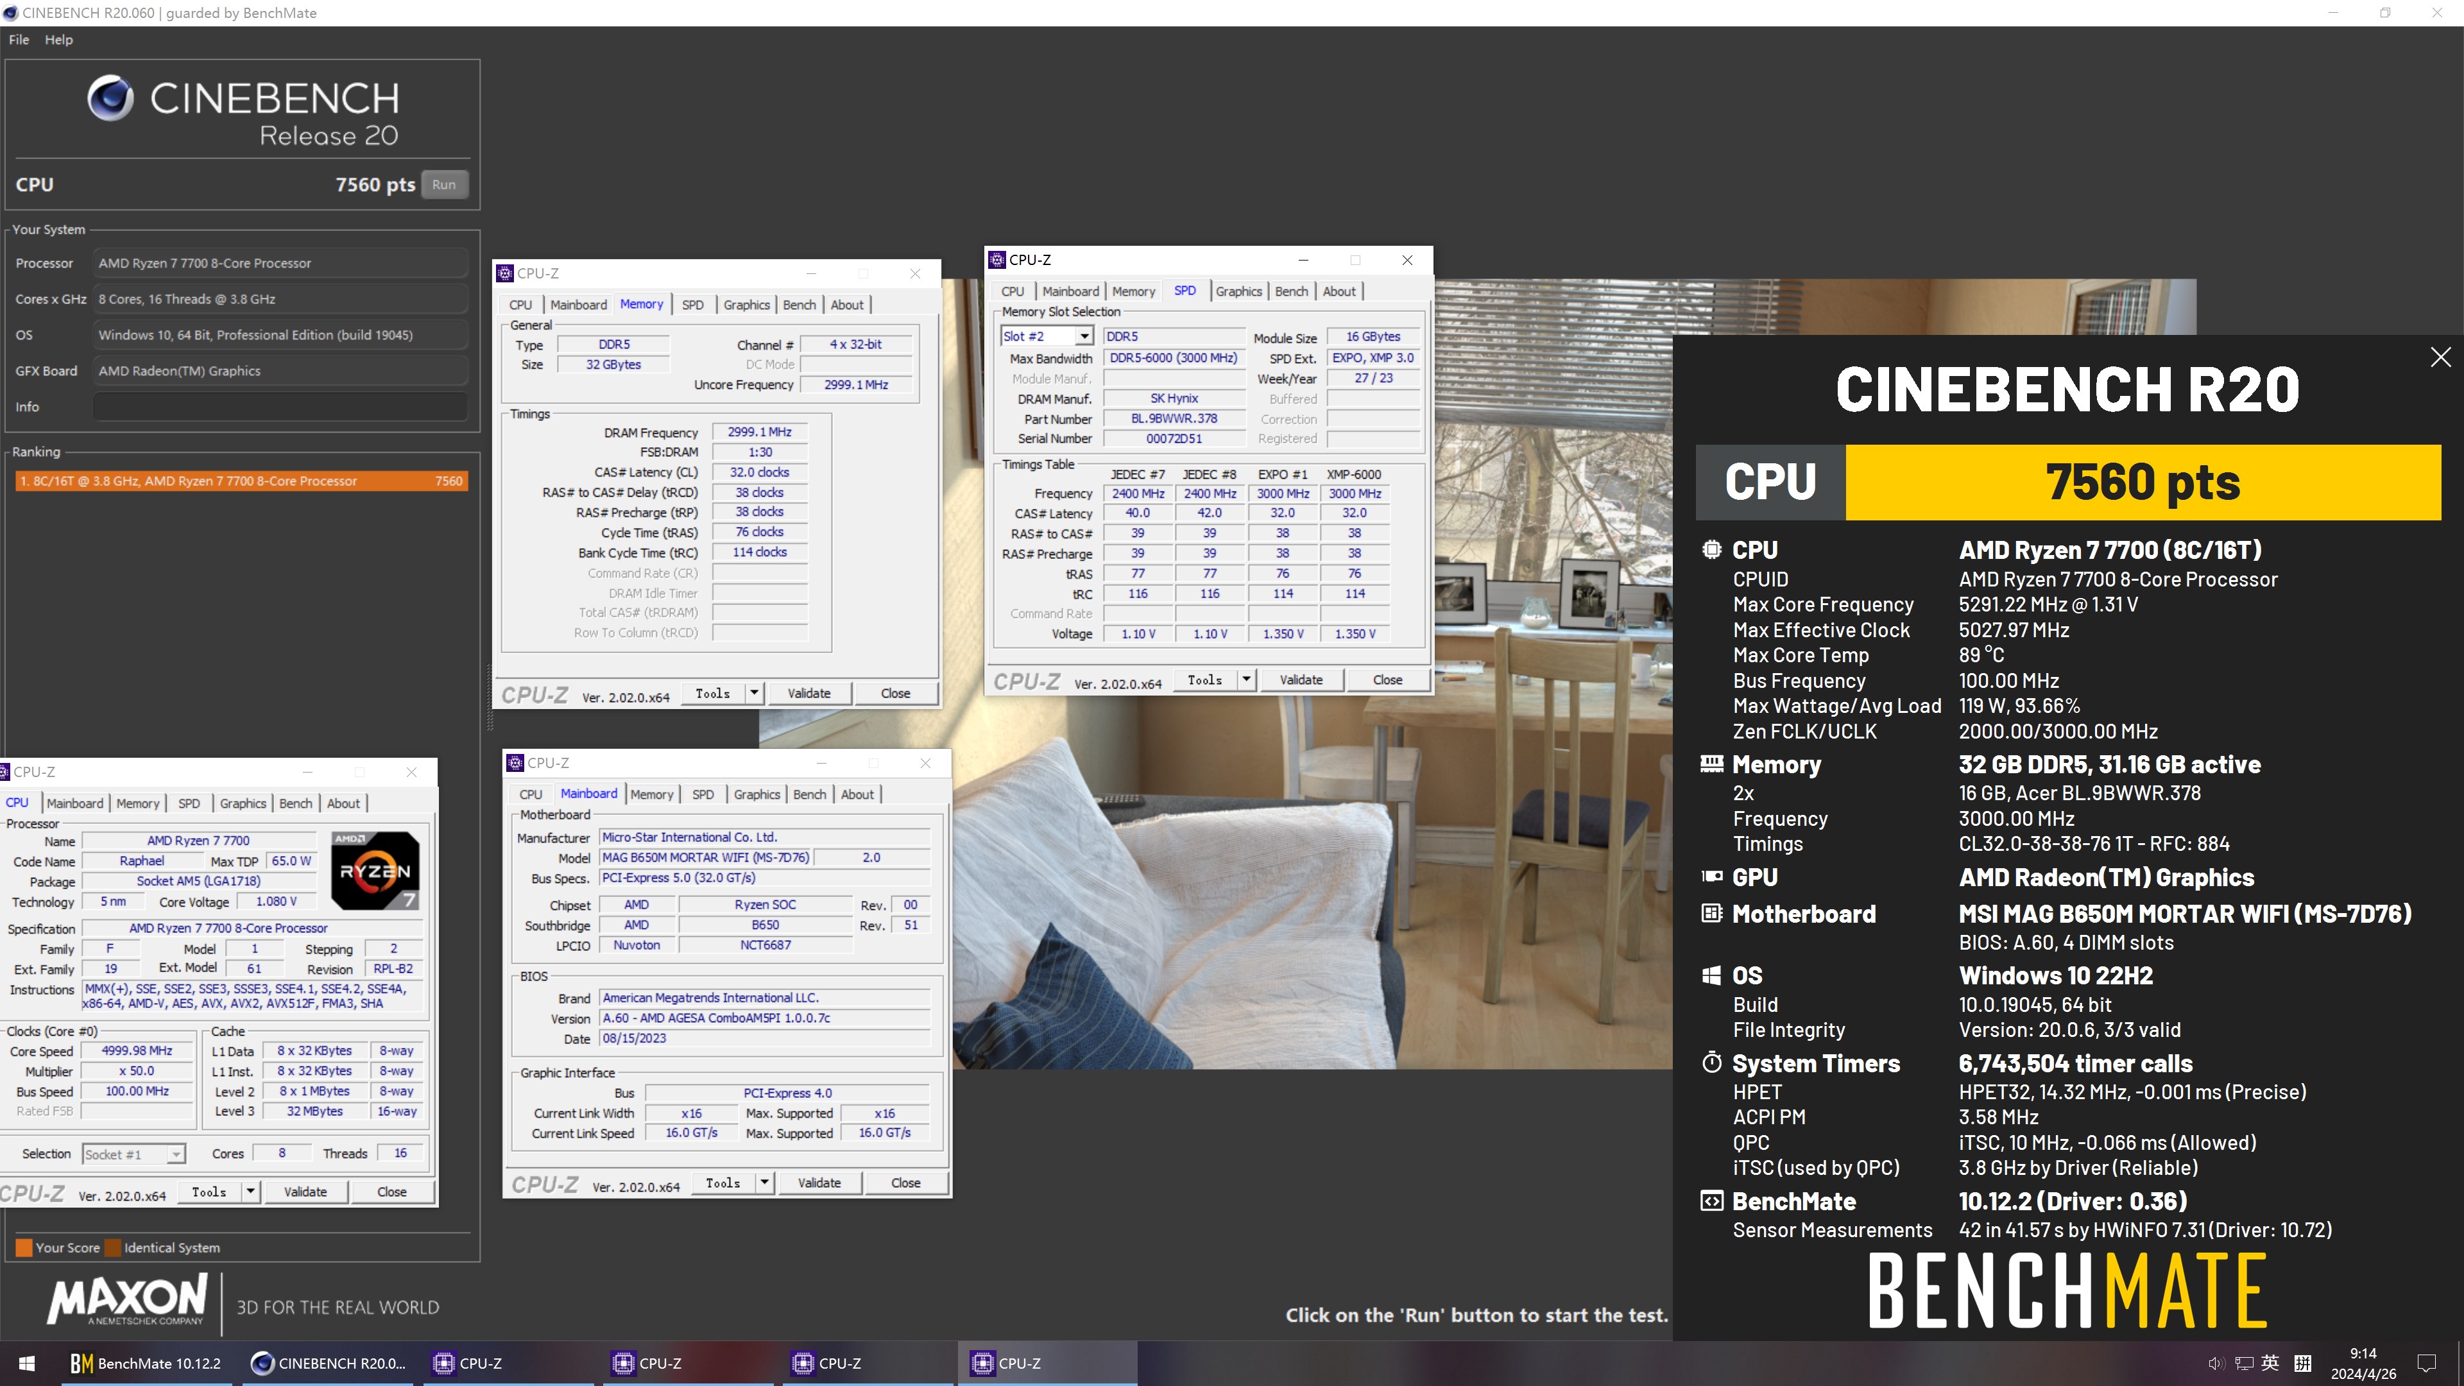
Task: Run the Cinebench CPU test
Action: pyautogui.click(x=444, y=185)
